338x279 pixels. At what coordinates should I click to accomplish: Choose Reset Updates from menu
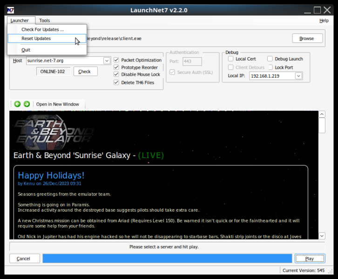point(47,39)
